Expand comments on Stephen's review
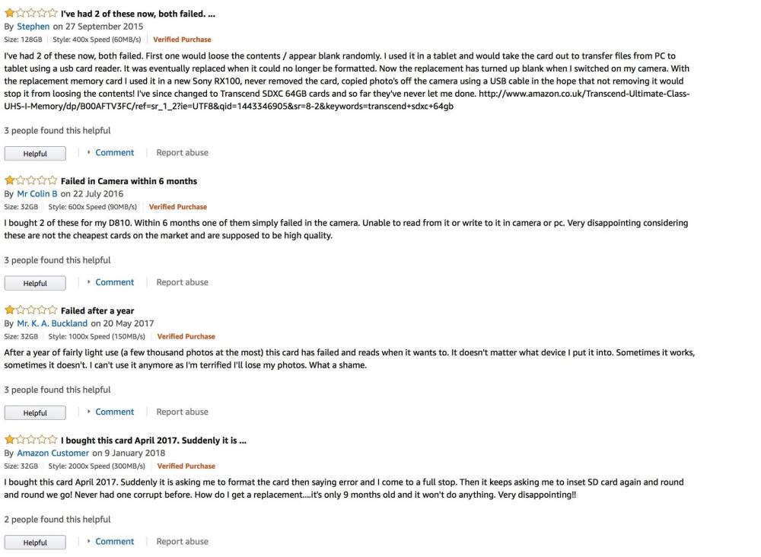This screenshot has width=761, height=557. pos(114,153)
